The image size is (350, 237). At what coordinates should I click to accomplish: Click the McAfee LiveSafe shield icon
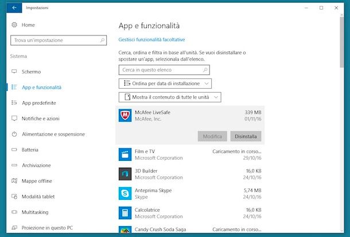[x=125, y=116]
